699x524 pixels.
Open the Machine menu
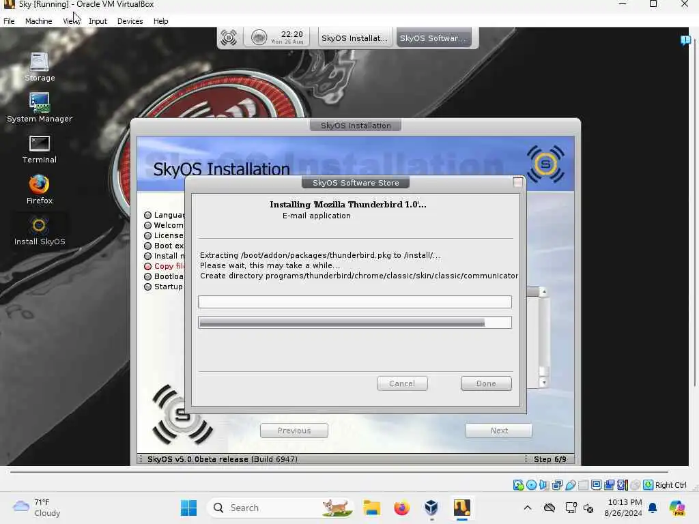tap(38, 21)
